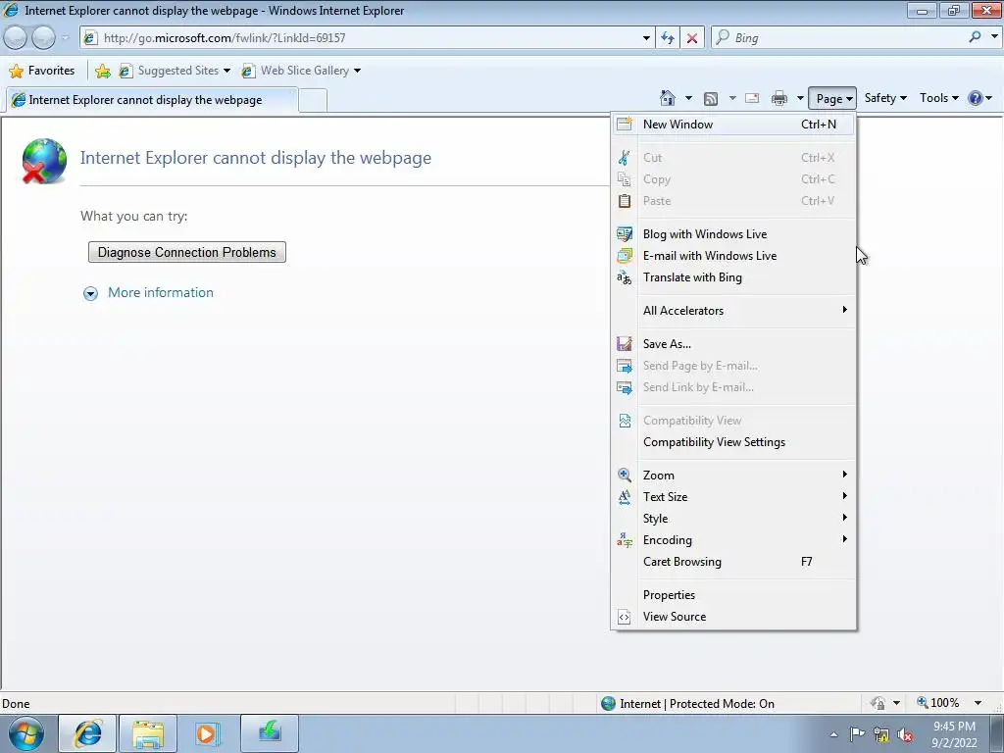Open the Home button dropdown arrow
1004x753 pixels.
coord(688,99)
